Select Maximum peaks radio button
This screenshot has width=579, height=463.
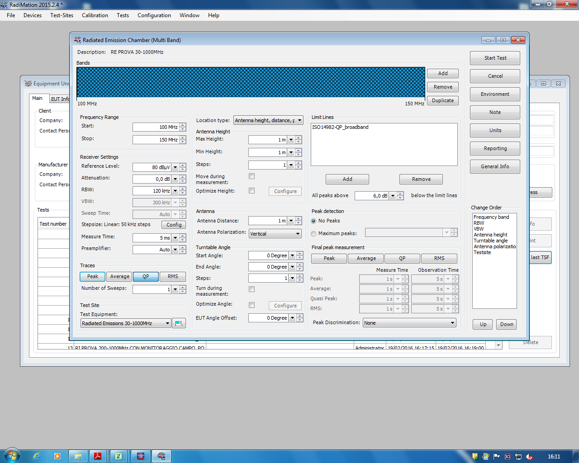pyautogui.click(x=313, y=234)
